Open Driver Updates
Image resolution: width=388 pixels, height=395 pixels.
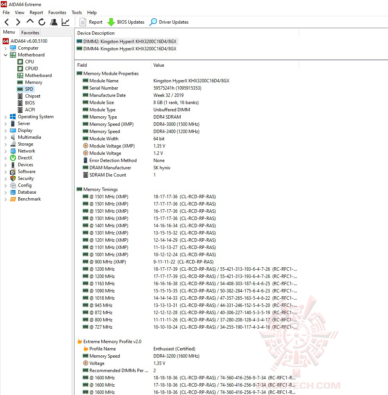point(169,22)
